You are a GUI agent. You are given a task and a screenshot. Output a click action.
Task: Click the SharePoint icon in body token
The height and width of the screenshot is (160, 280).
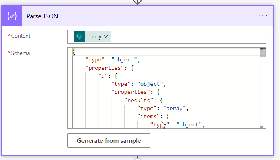click(x=79, y=36)
